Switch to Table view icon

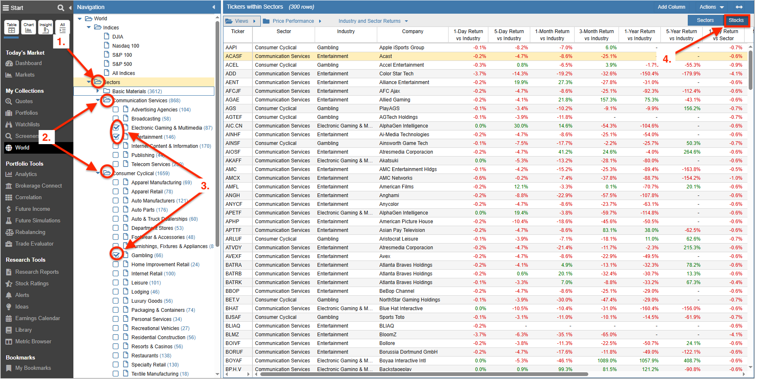tap(12, 27)
